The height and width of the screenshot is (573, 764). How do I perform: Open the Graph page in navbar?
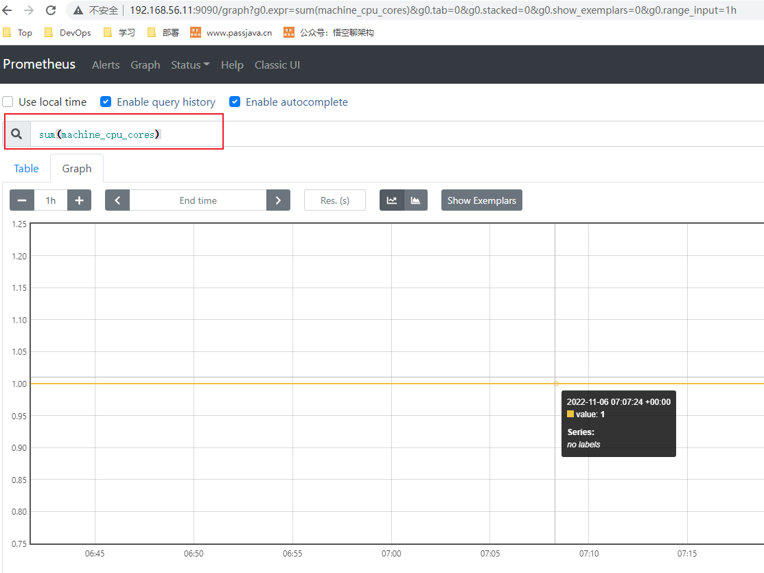click(146, 65)
